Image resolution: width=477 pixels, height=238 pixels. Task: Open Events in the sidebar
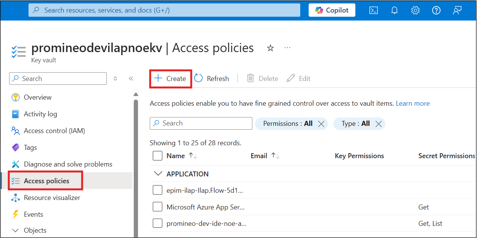point(33,214)
